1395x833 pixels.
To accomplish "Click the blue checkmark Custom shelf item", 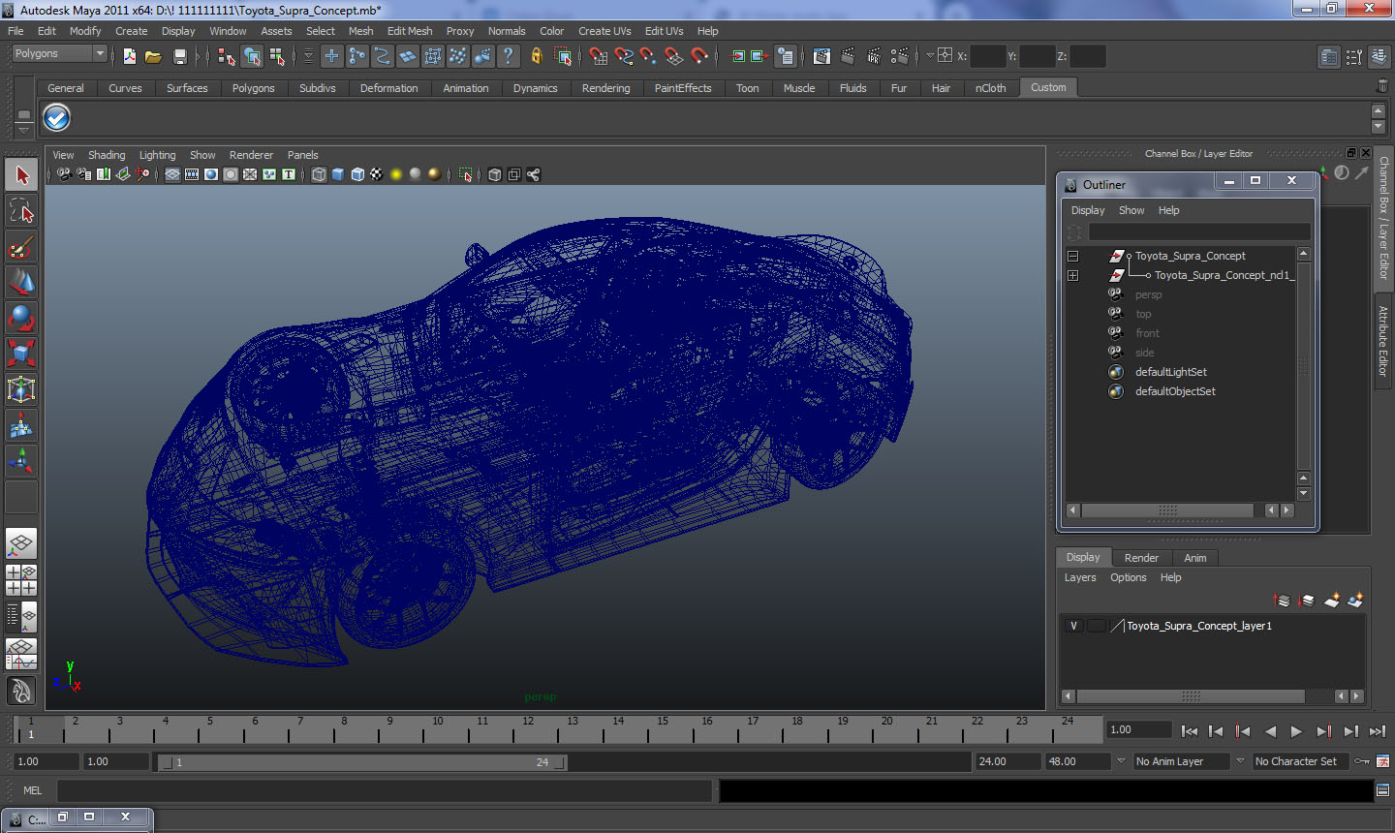I will (57, 118).
